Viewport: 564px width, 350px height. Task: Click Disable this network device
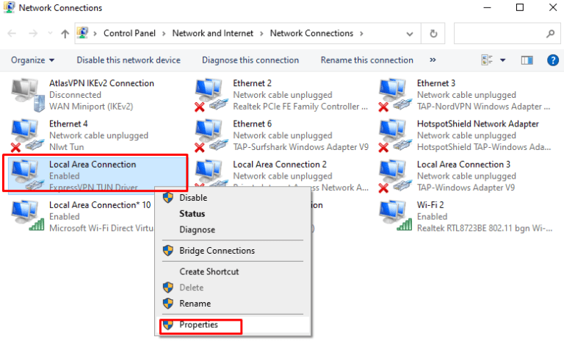tap(129, 60)
